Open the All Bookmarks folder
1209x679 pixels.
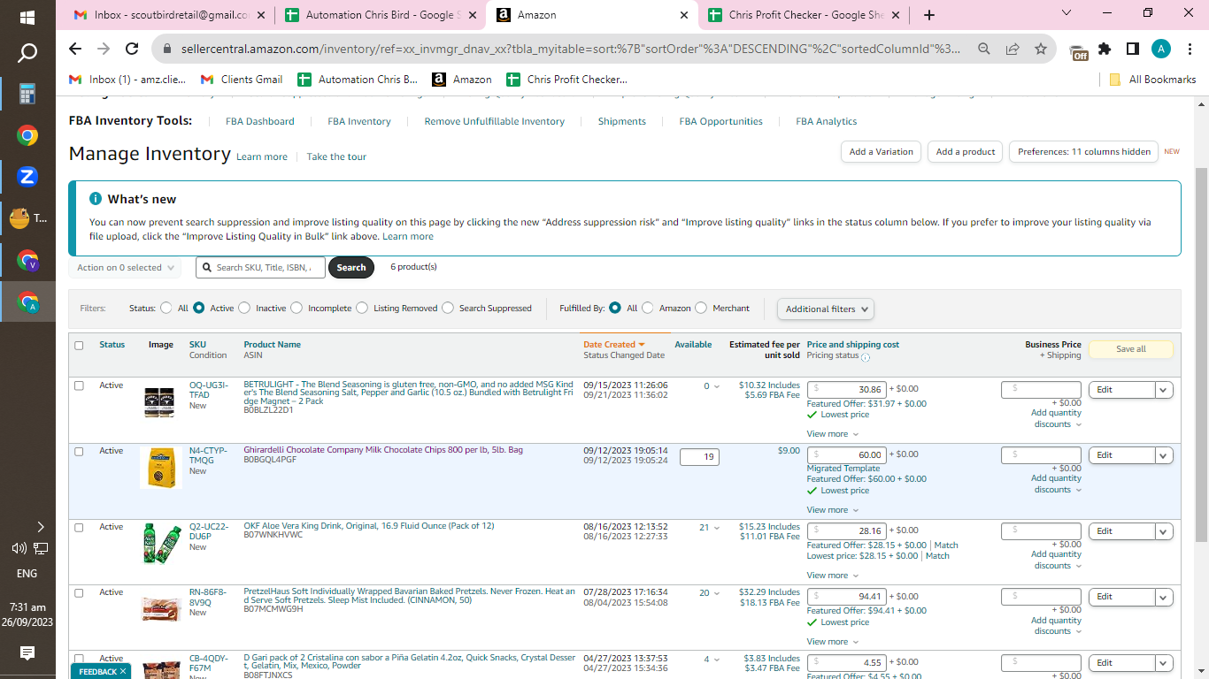[x=1153, y=80]
